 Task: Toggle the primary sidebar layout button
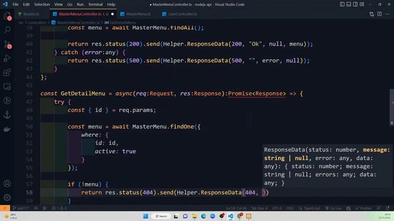tap(342, 4)
